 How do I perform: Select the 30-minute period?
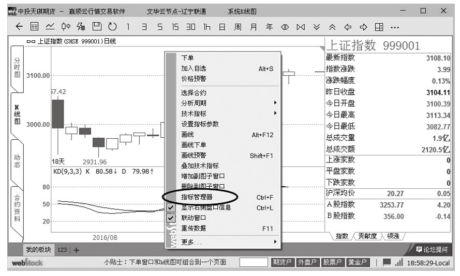(x=191, y=27)
